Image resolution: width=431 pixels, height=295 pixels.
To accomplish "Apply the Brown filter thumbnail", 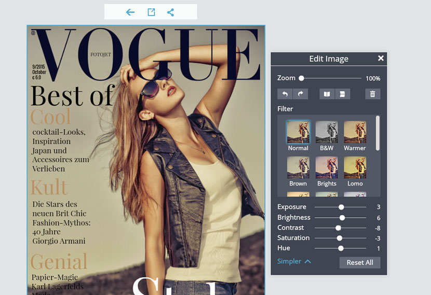I will coord(298,167).
